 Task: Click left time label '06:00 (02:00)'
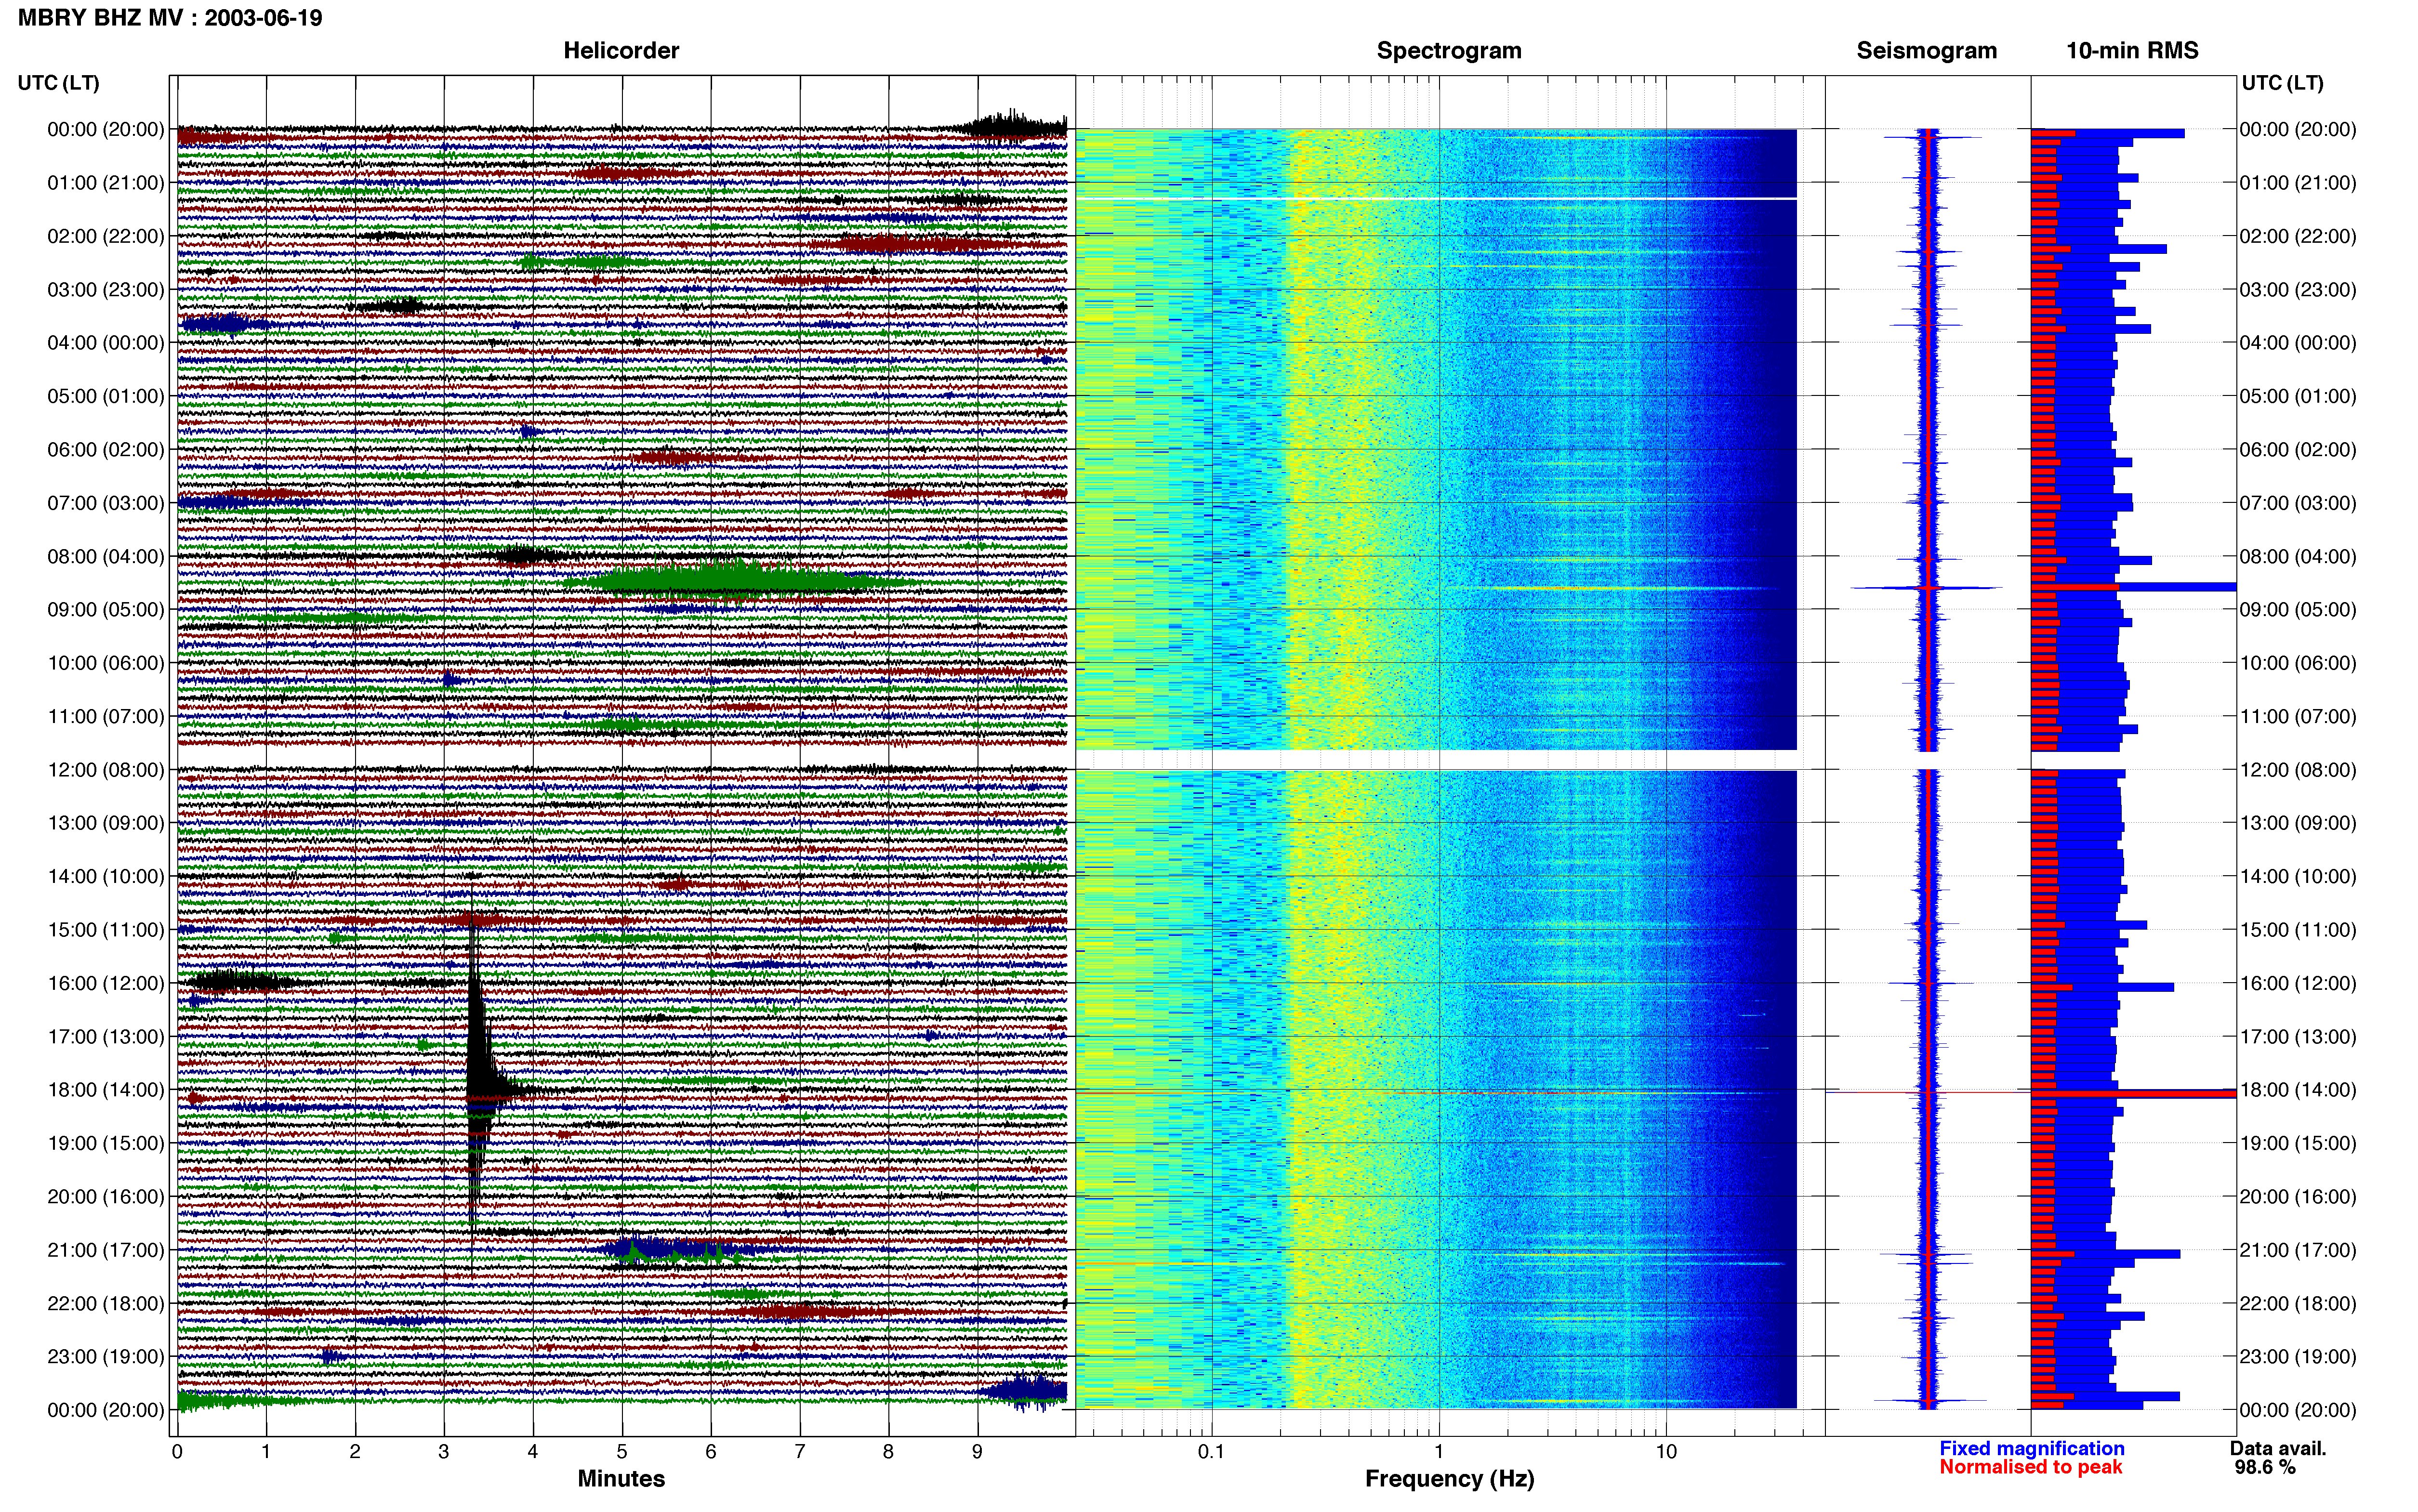click(x=106, y=450)
